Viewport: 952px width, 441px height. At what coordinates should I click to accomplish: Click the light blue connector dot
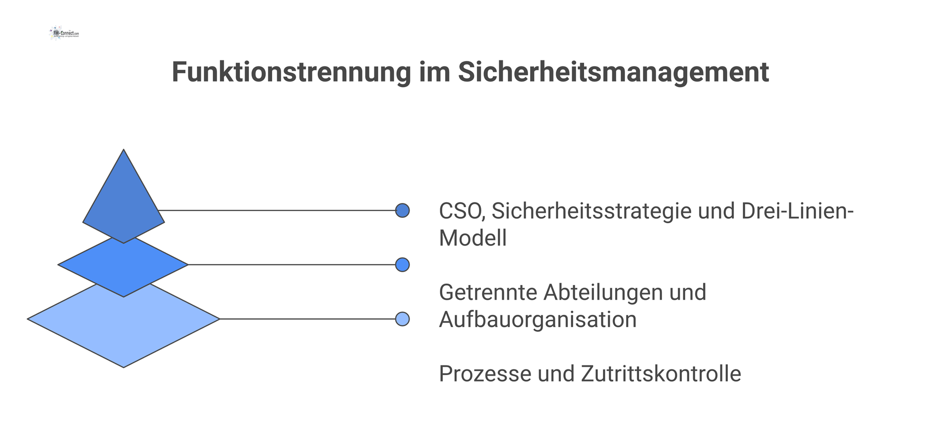coord(403,319)
